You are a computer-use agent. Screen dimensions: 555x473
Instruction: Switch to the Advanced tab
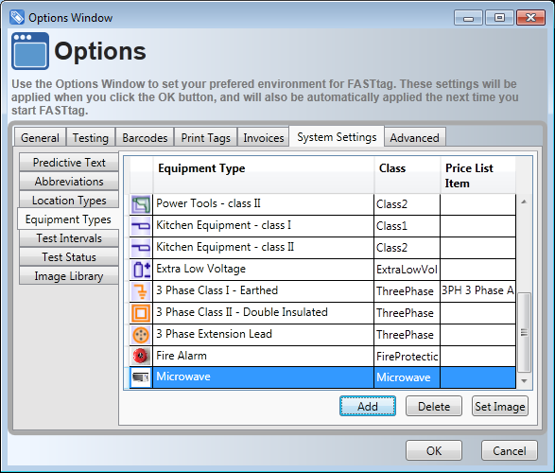pos(414,137)
